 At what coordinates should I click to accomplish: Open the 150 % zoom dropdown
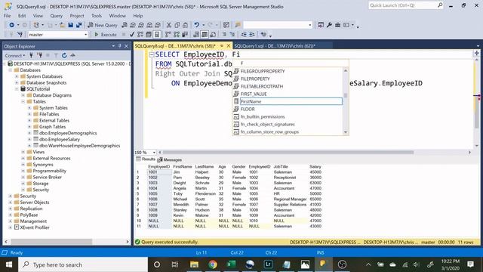pos(154,153)
